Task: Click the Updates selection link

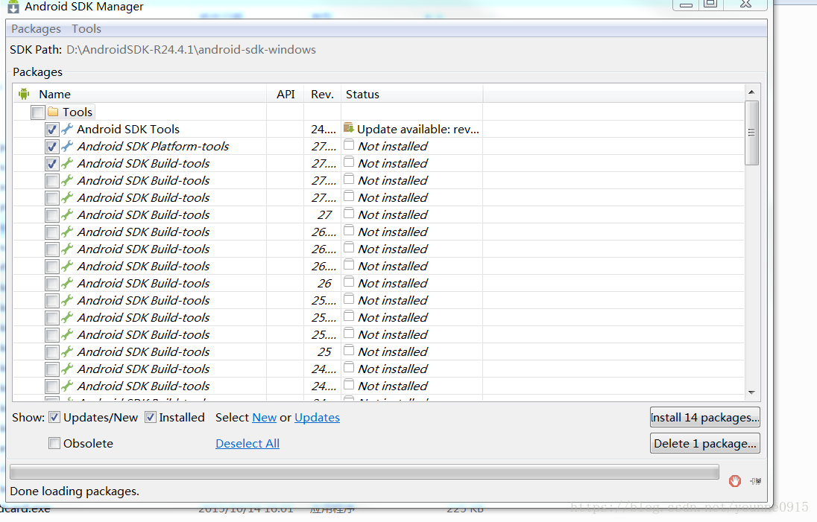Action: pyautogui.click(x=317, y=418)
